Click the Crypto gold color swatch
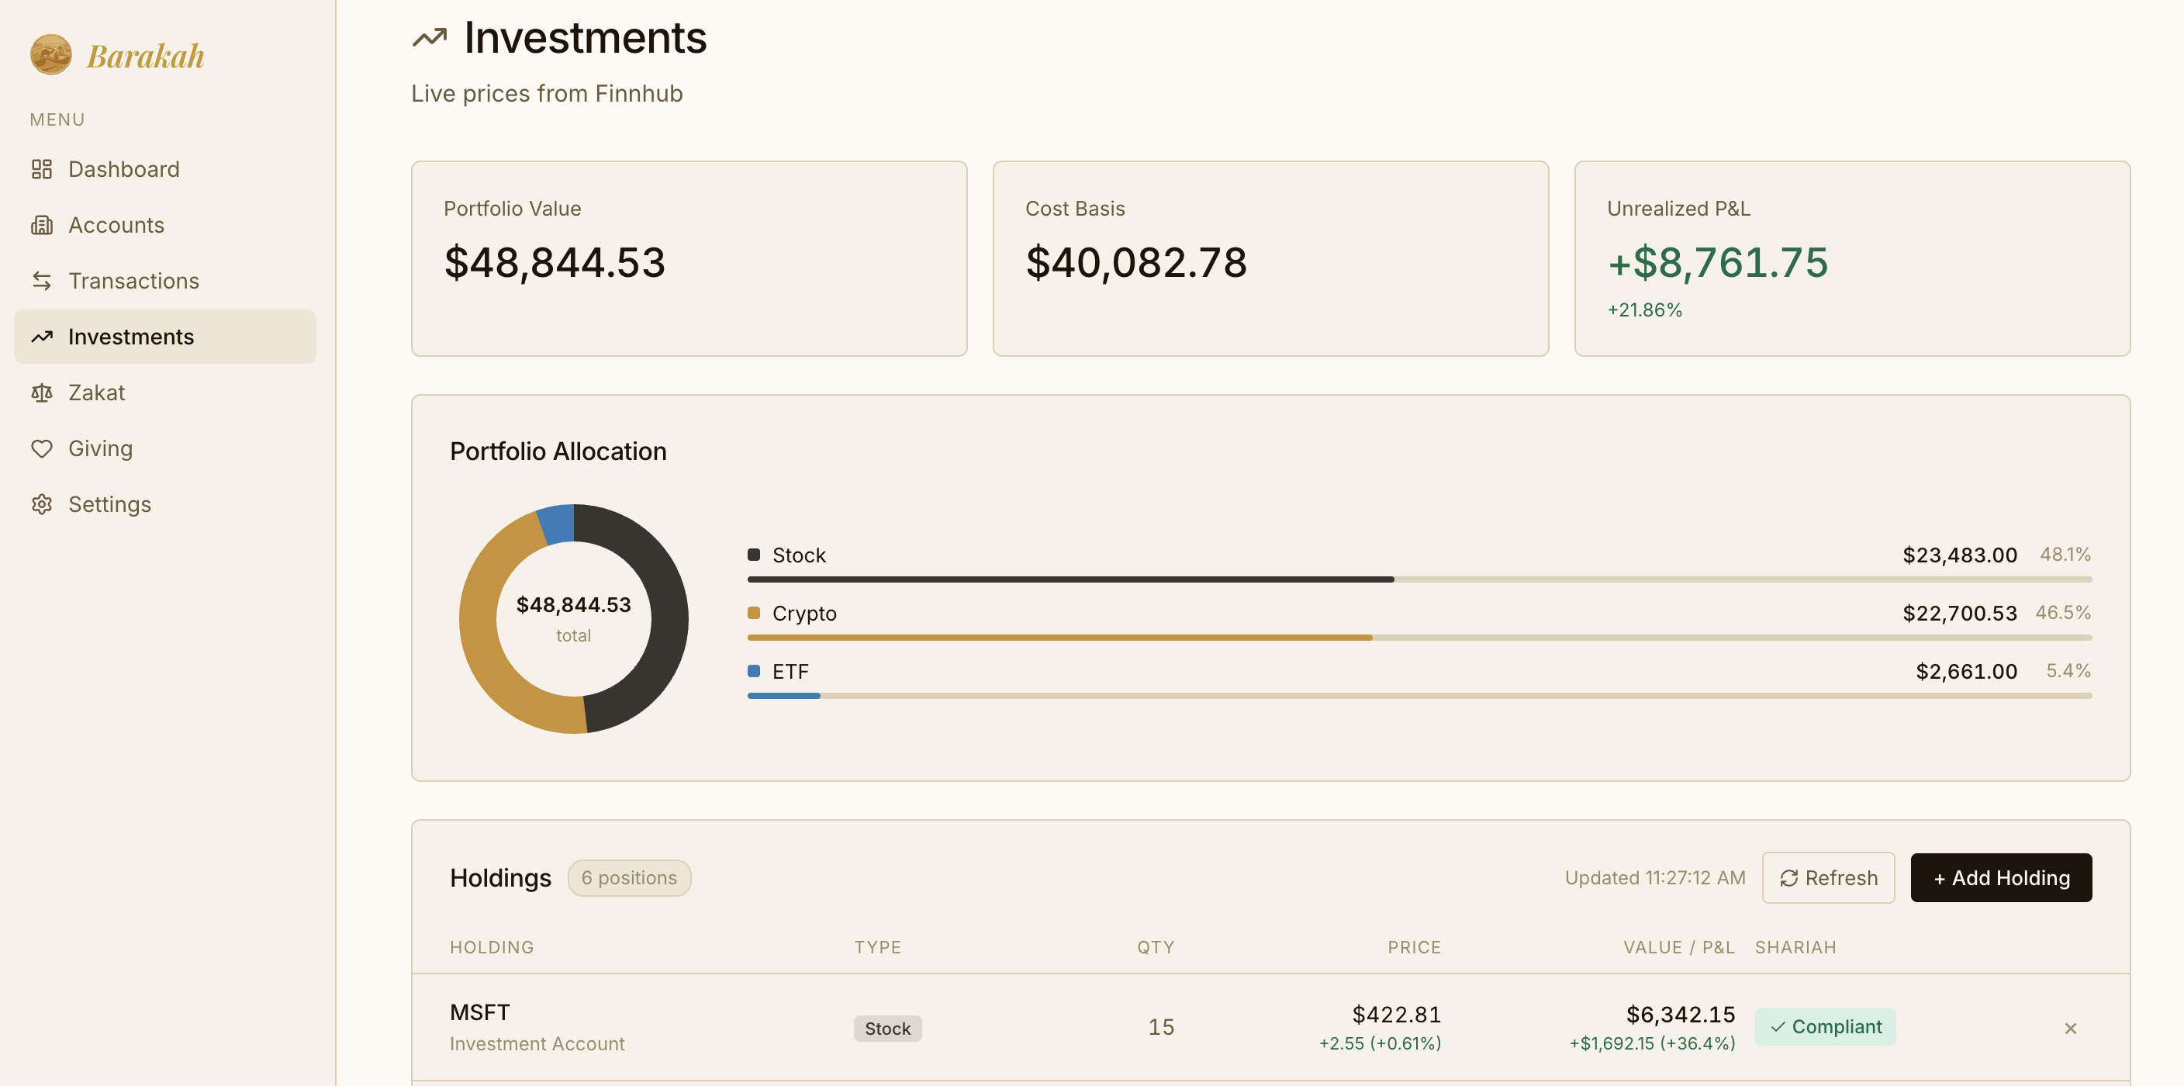This screenshot has width=2184, height=1086. (x=753, y=613)
